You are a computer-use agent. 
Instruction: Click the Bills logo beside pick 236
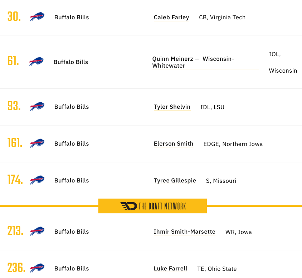click(37, 268)
